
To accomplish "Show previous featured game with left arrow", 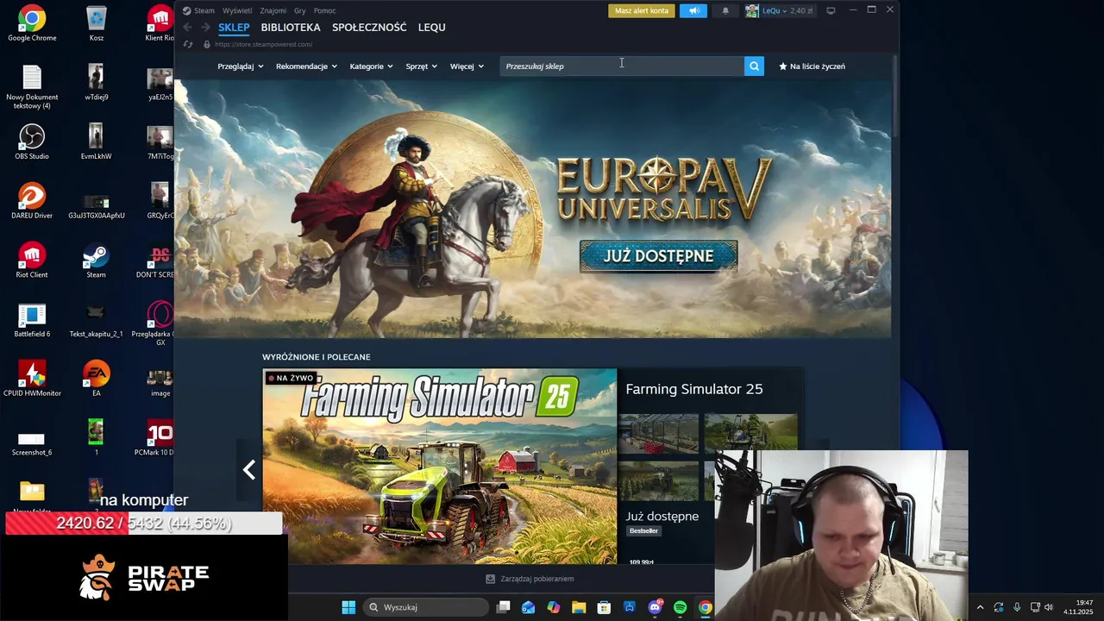I will click(249, 469).
